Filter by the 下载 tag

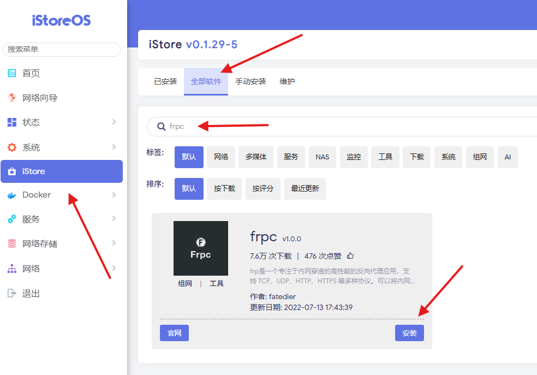pos(417,157)
